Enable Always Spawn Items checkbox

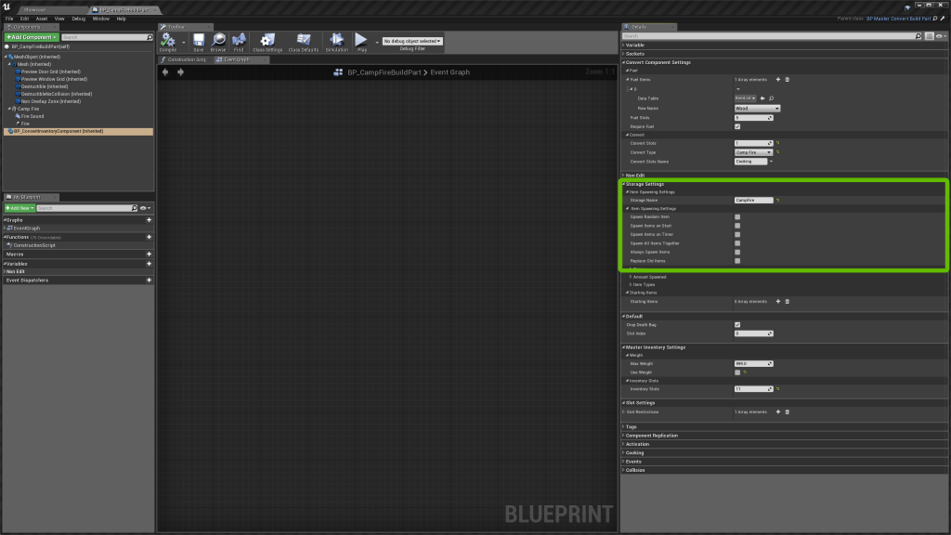(x=737, y=252)
